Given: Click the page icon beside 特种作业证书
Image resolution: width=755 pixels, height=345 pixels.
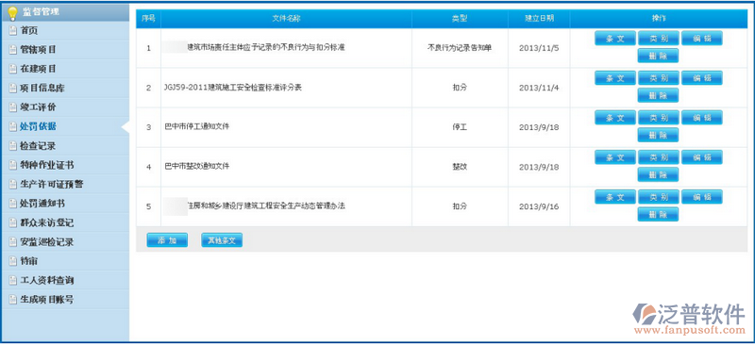Looking at the screenshot, I should point(13,166).
